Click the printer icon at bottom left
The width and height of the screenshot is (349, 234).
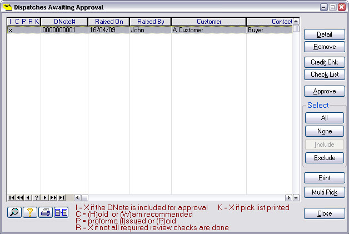tap(45, 212)
